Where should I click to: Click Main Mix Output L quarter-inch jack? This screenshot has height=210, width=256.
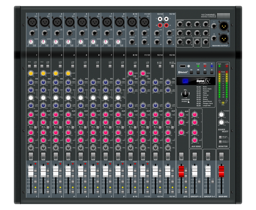(214, 26)
